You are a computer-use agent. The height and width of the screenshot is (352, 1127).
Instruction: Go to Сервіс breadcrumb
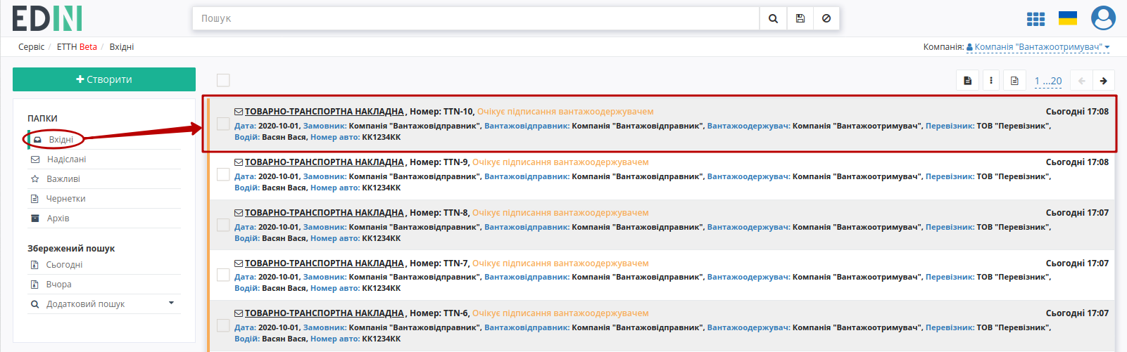tap(31, 47)
